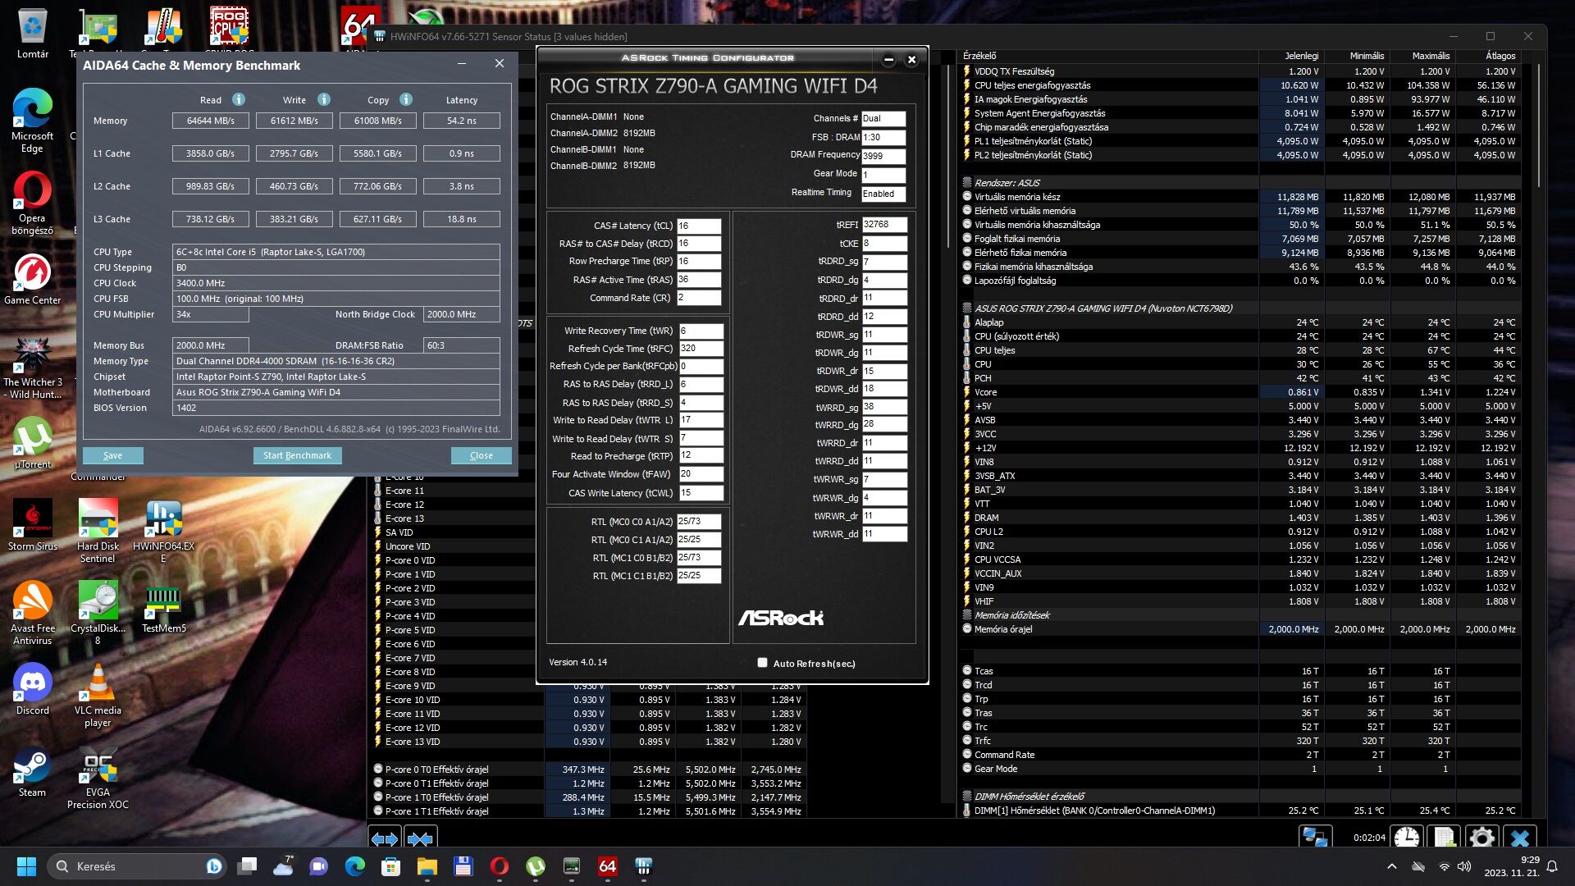Click Memory Read 64644 MB/s value
The image size is (1575, 886).
pos(210,121)
